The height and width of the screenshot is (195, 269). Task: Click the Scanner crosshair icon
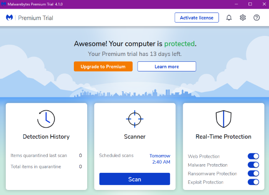tap(135, 119)
